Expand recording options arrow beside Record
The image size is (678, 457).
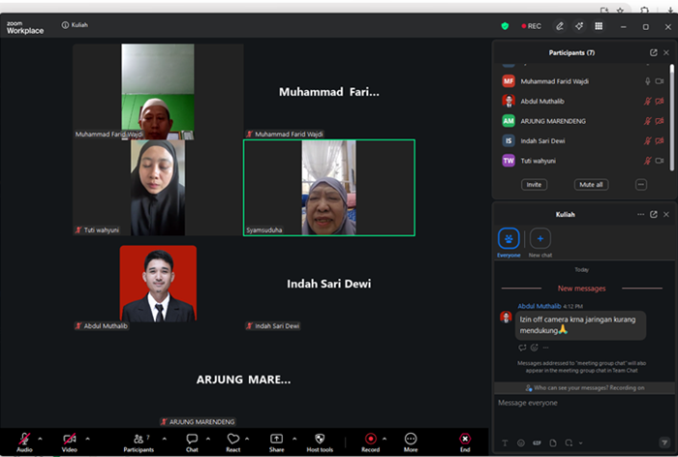coord(385,439)
